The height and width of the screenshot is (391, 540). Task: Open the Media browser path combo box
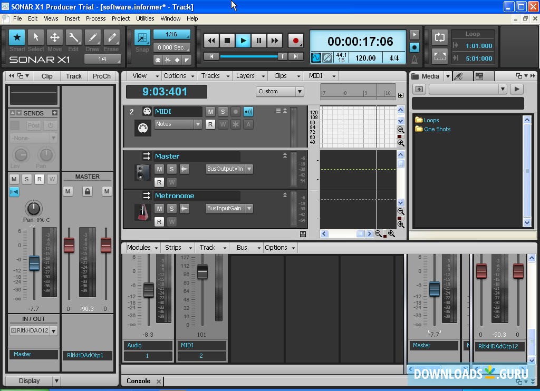pyautogui.click(x=468, y=90)
